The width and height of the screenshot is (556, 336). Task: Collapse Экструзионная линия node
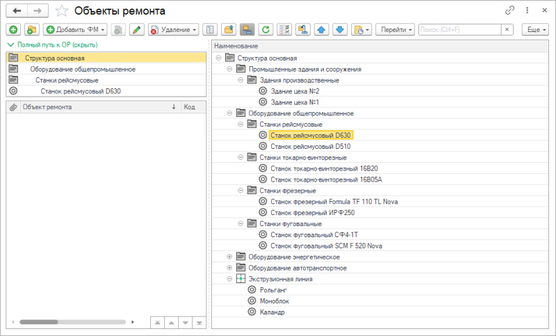[229, 279]
